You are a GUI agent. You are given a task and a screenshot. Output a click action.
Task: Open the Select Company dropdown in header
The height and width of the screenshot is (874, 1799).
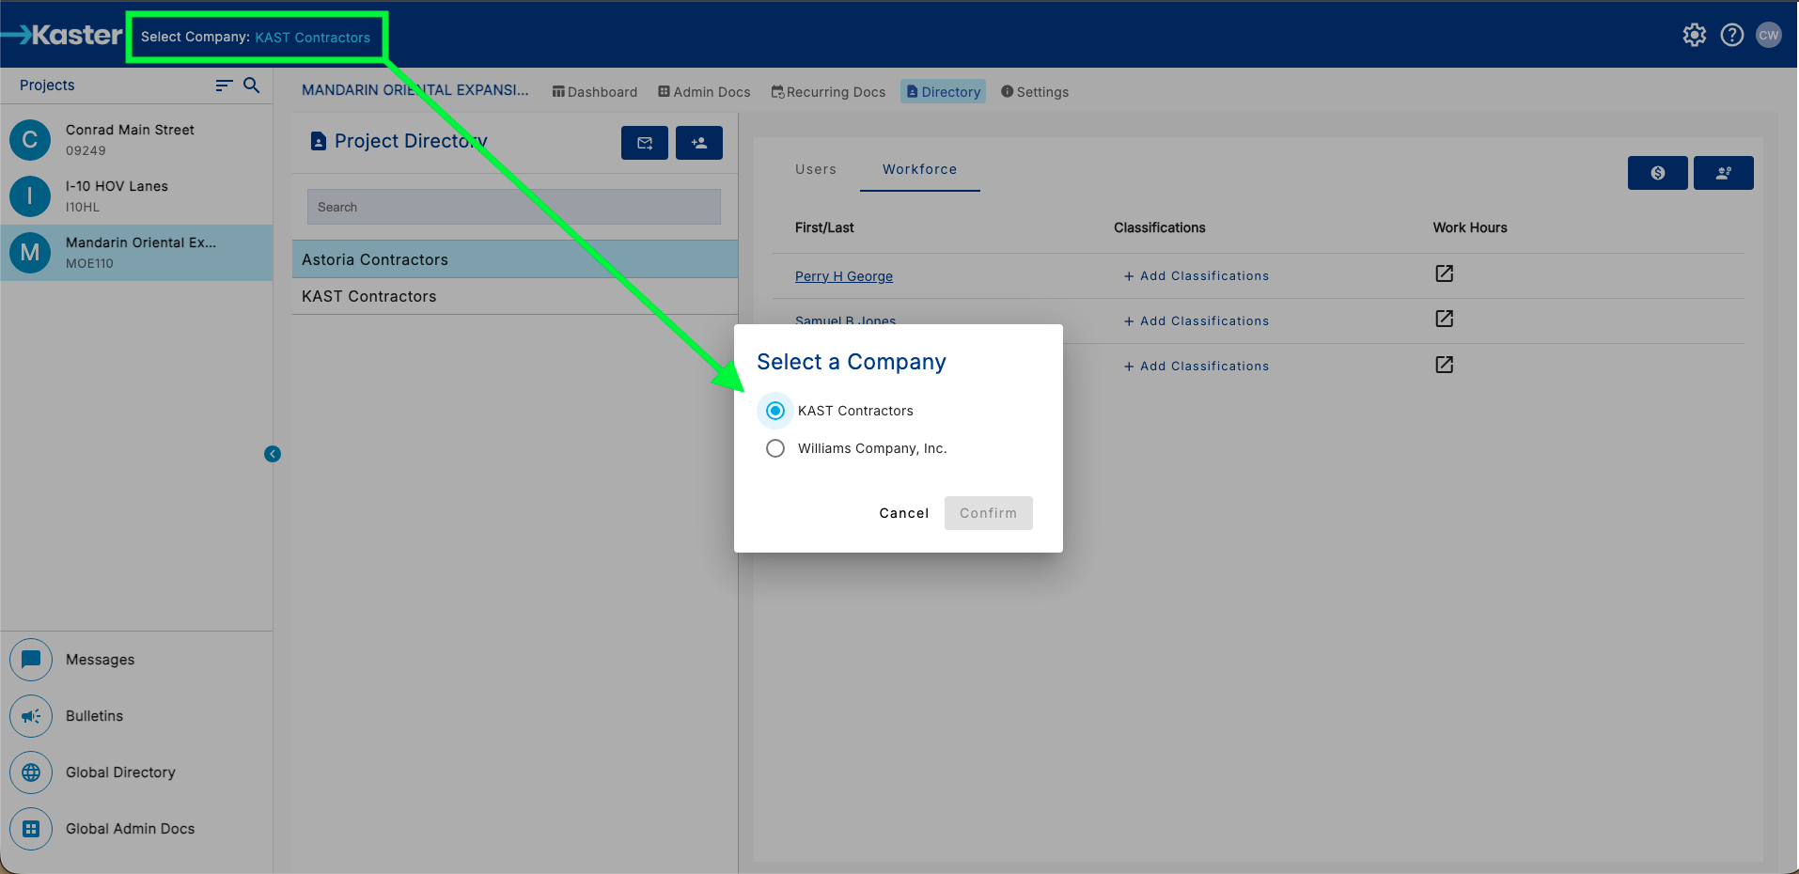click(256, 38)
